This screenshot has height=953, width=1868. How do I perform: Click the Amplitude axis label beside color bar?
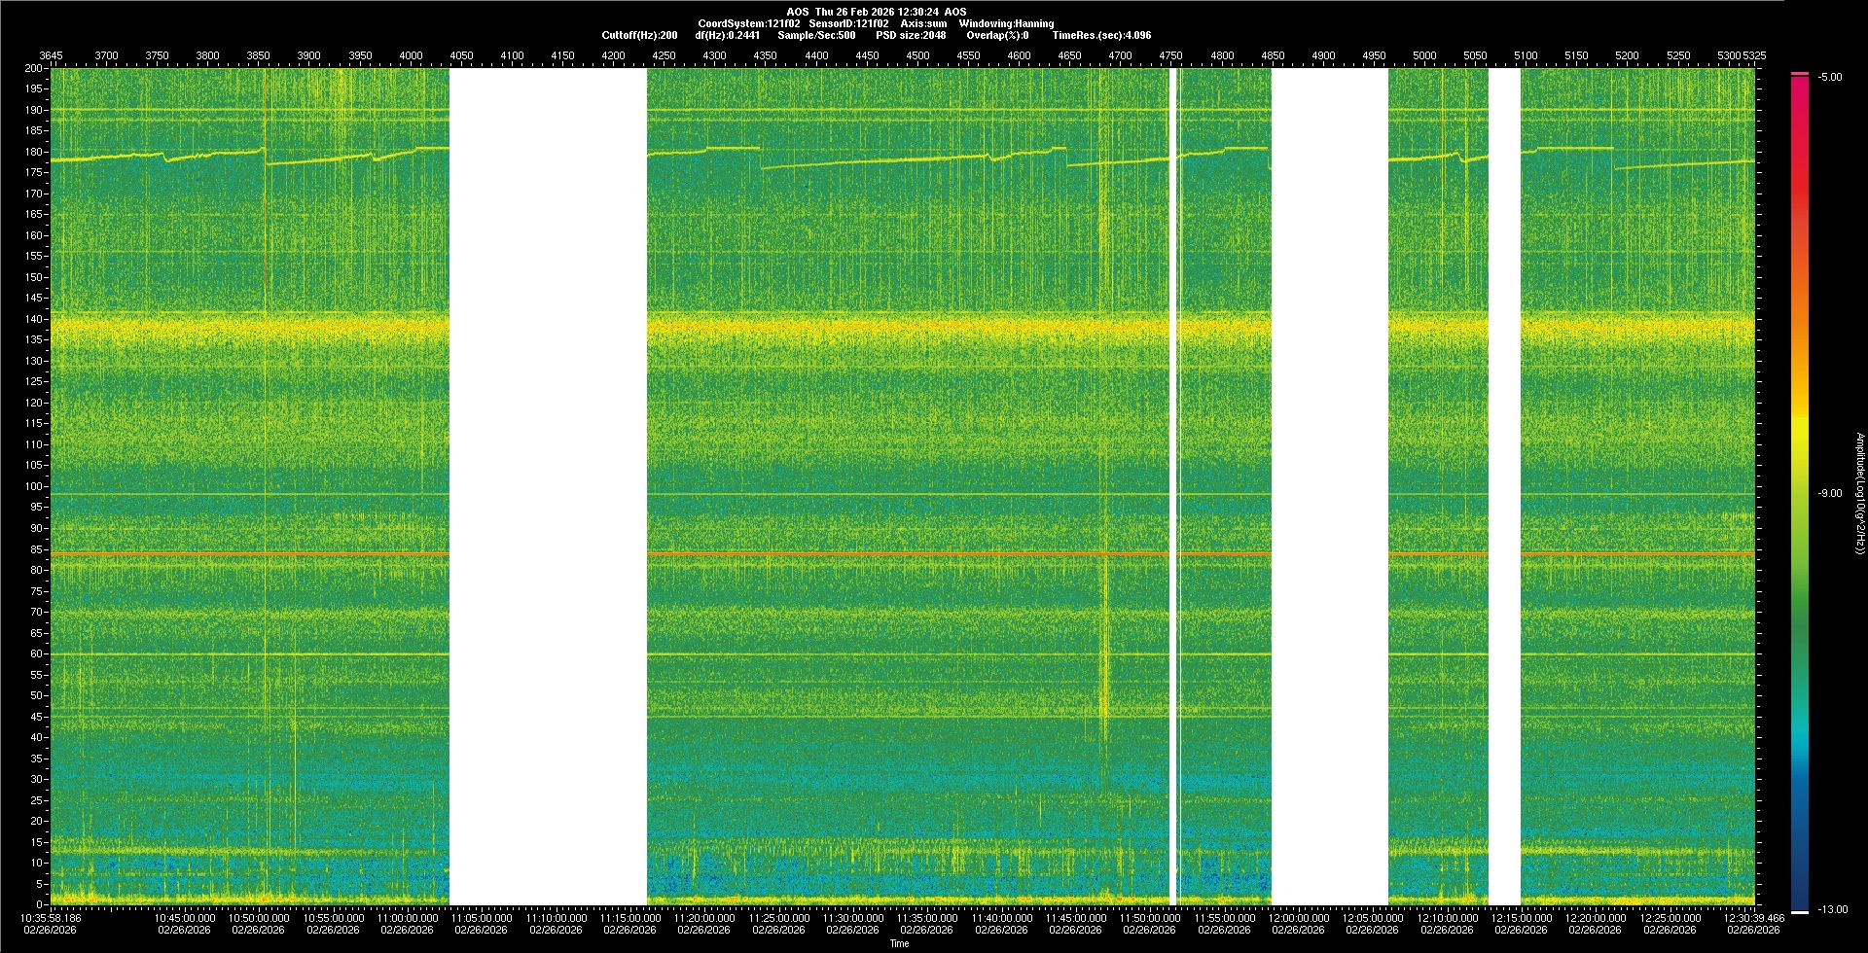[x=1859, y=493]
